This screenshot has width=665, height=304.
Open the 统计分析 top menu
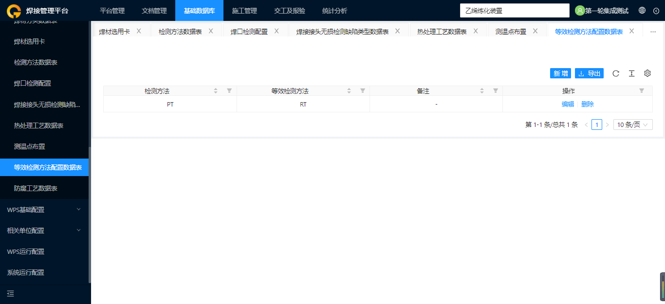pyautogui.click(x=335, y=11)
